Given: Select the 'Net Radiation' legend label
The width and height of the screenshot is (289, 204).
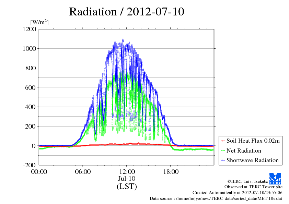Looking at the screenshot, I should click(244, 151).
